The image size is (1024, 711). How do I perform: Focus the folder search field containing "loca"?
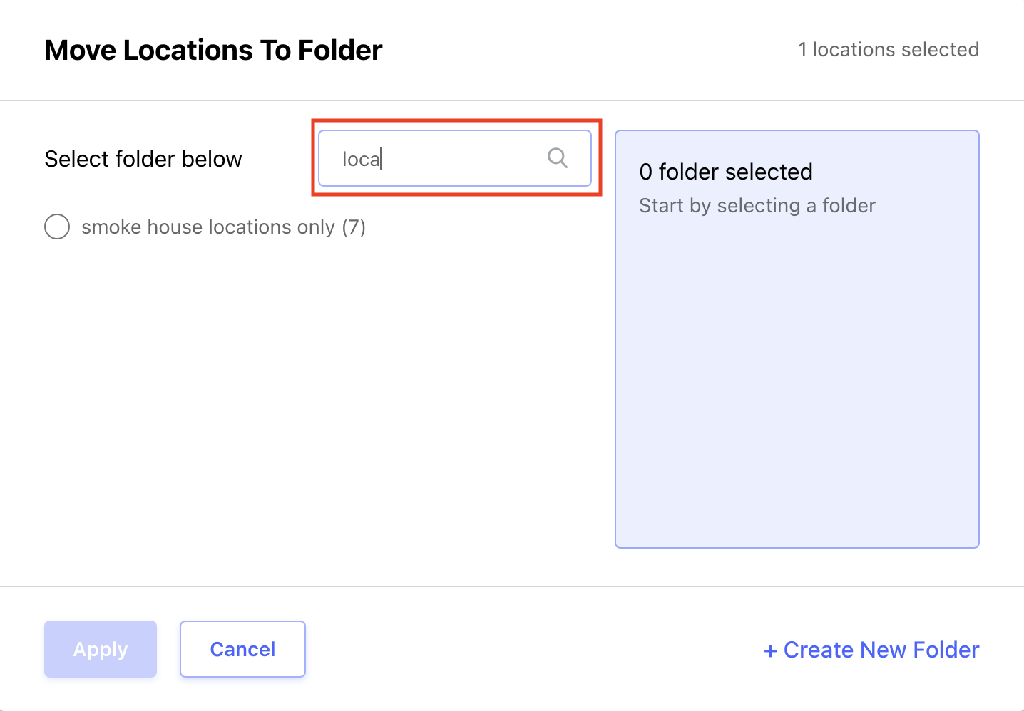(x=455, y=158)
